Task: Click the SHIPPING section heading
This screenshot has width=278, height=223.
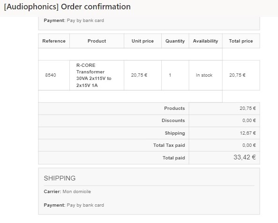Action: coord(60,178)
